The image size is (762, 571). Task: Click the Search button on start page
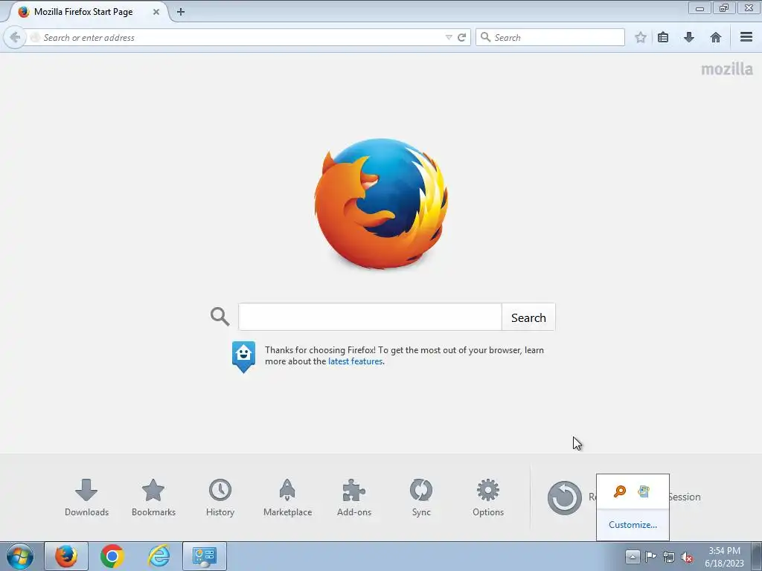528,317
